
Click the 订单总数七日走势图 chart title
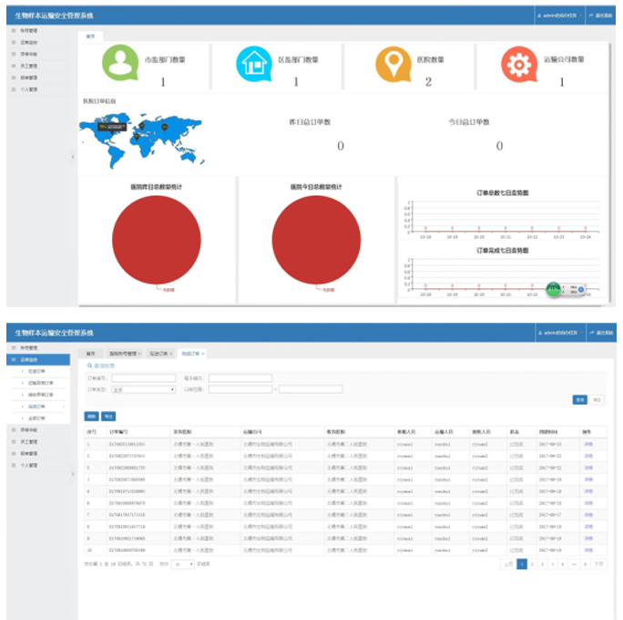coord(503,193)
